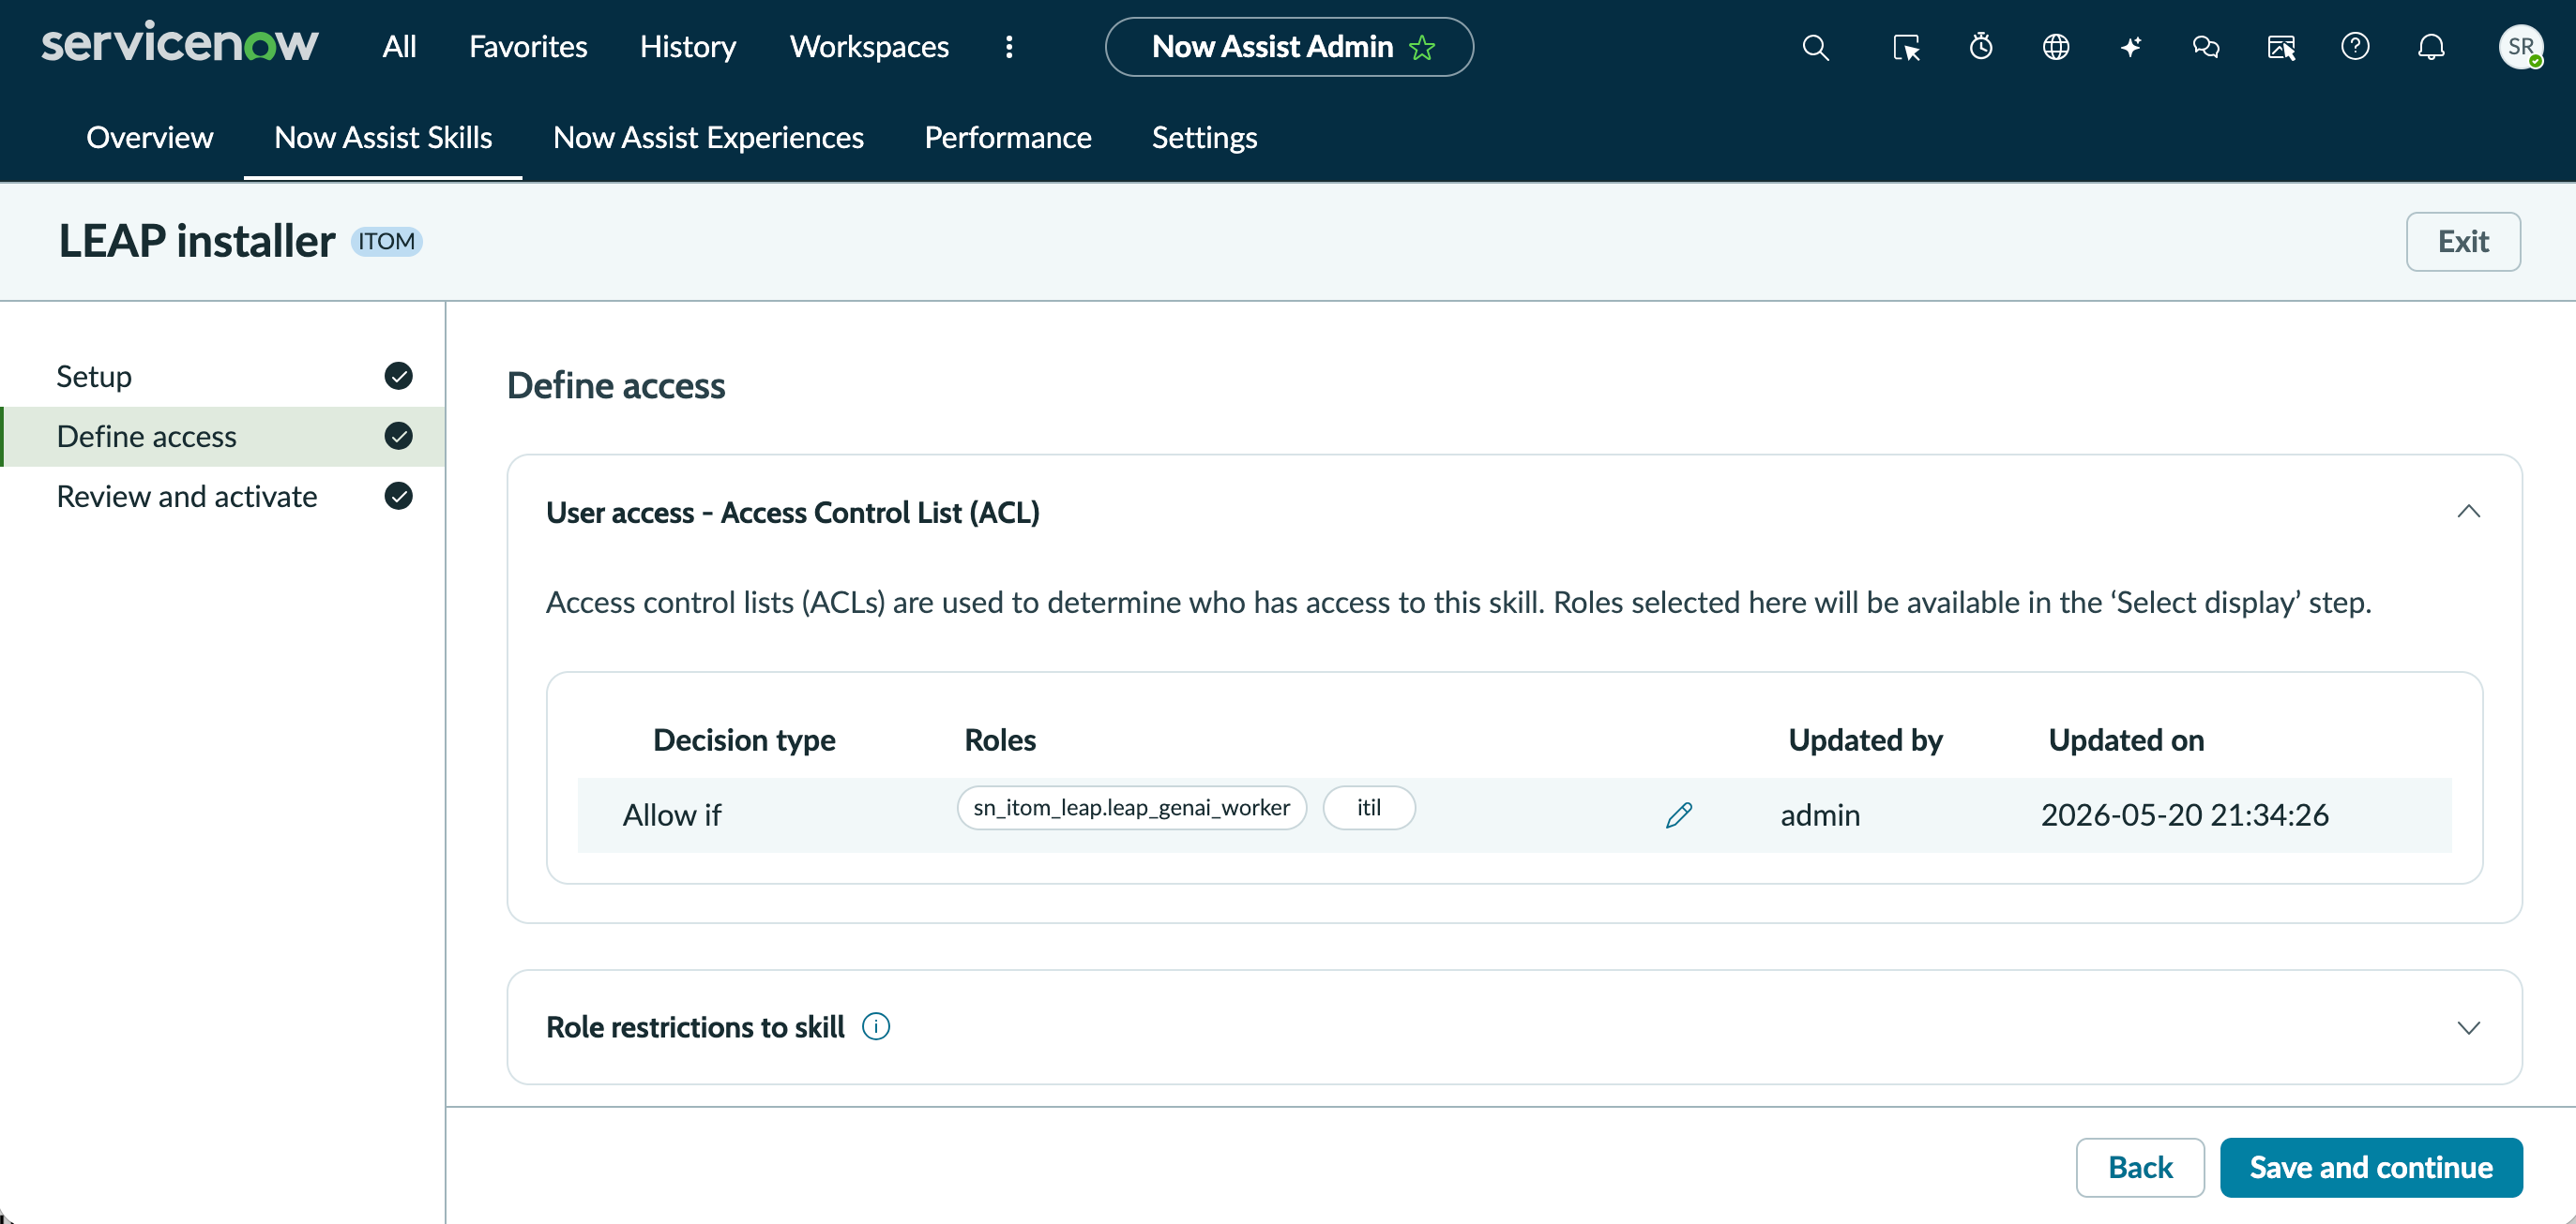This screenshot has width=2576, height=1224.
Task: Switch to the Now Assist Experiences tab
Action: coord(708,137)
